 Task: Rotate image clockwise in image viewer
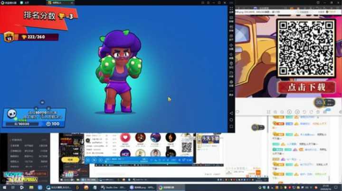311,112
